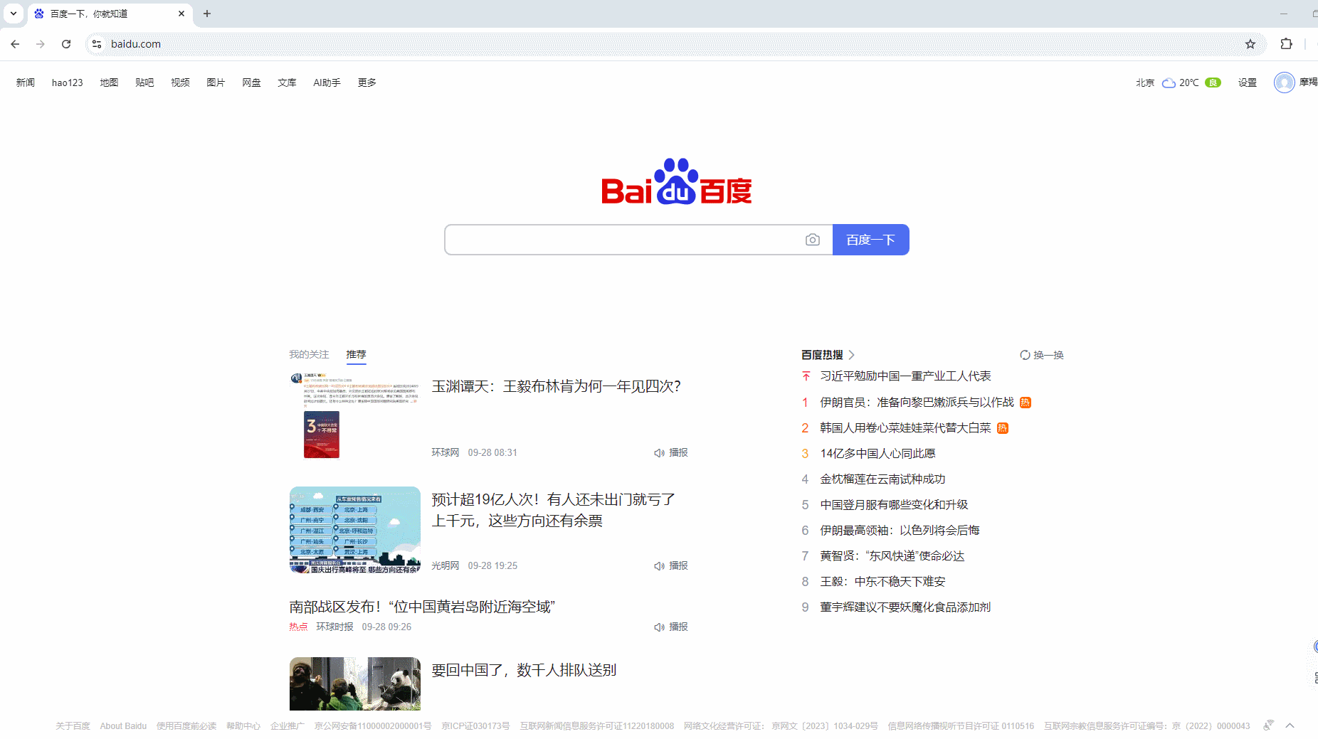Expand 百度热搜 with the chevron arrow
Image resolution: width=1318 pixels, height=739 pixels.
tap(851, 355)
